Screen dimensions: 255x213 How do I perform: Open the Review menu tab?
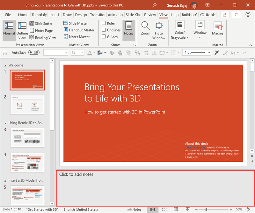coord(150,14)
